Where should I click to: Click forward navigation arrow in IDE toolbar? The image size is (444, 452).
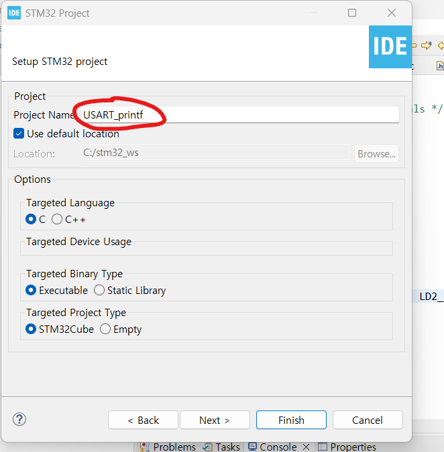point(427,46)
